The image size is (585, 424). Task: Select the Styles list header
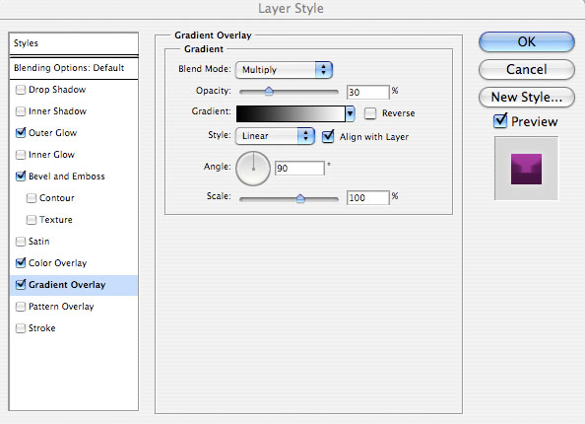point(74,43)
